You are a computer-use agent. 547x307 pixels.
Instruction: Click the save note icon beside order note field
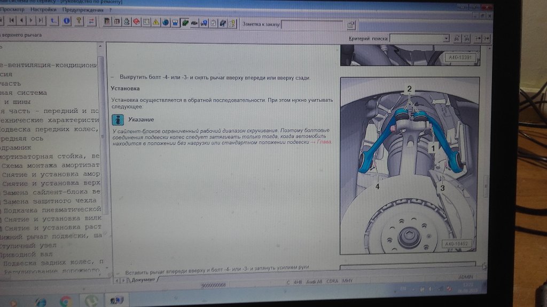coord(351,25)
